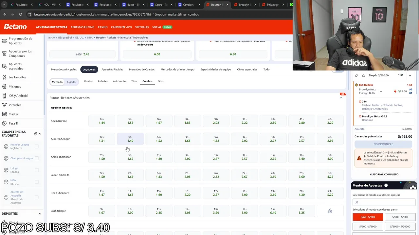This screenshot has width=419, height=235.
Task: Open site info icon in the address bar
Action: [x=30, y=14]
